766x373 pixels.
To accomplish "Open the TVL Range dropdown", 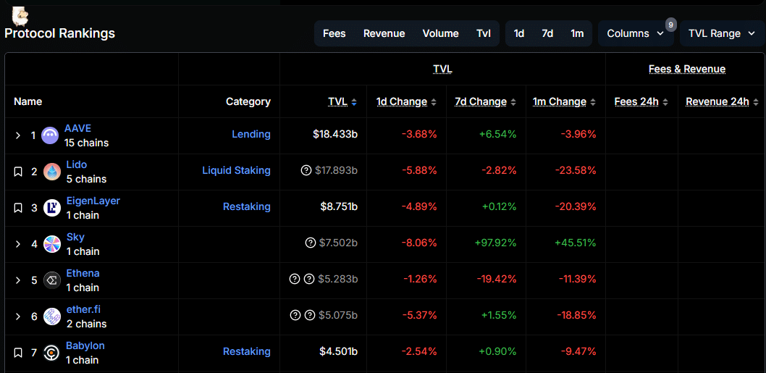I will 721,33.
